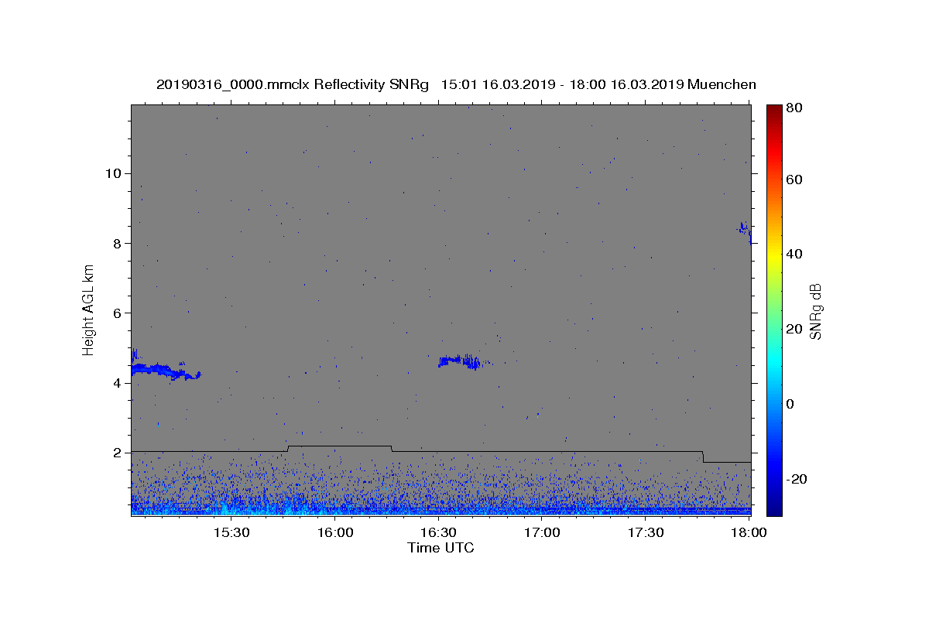Click the height axis label 10
Viewport: 929px width, 619px height.
(x=113, y=173)
